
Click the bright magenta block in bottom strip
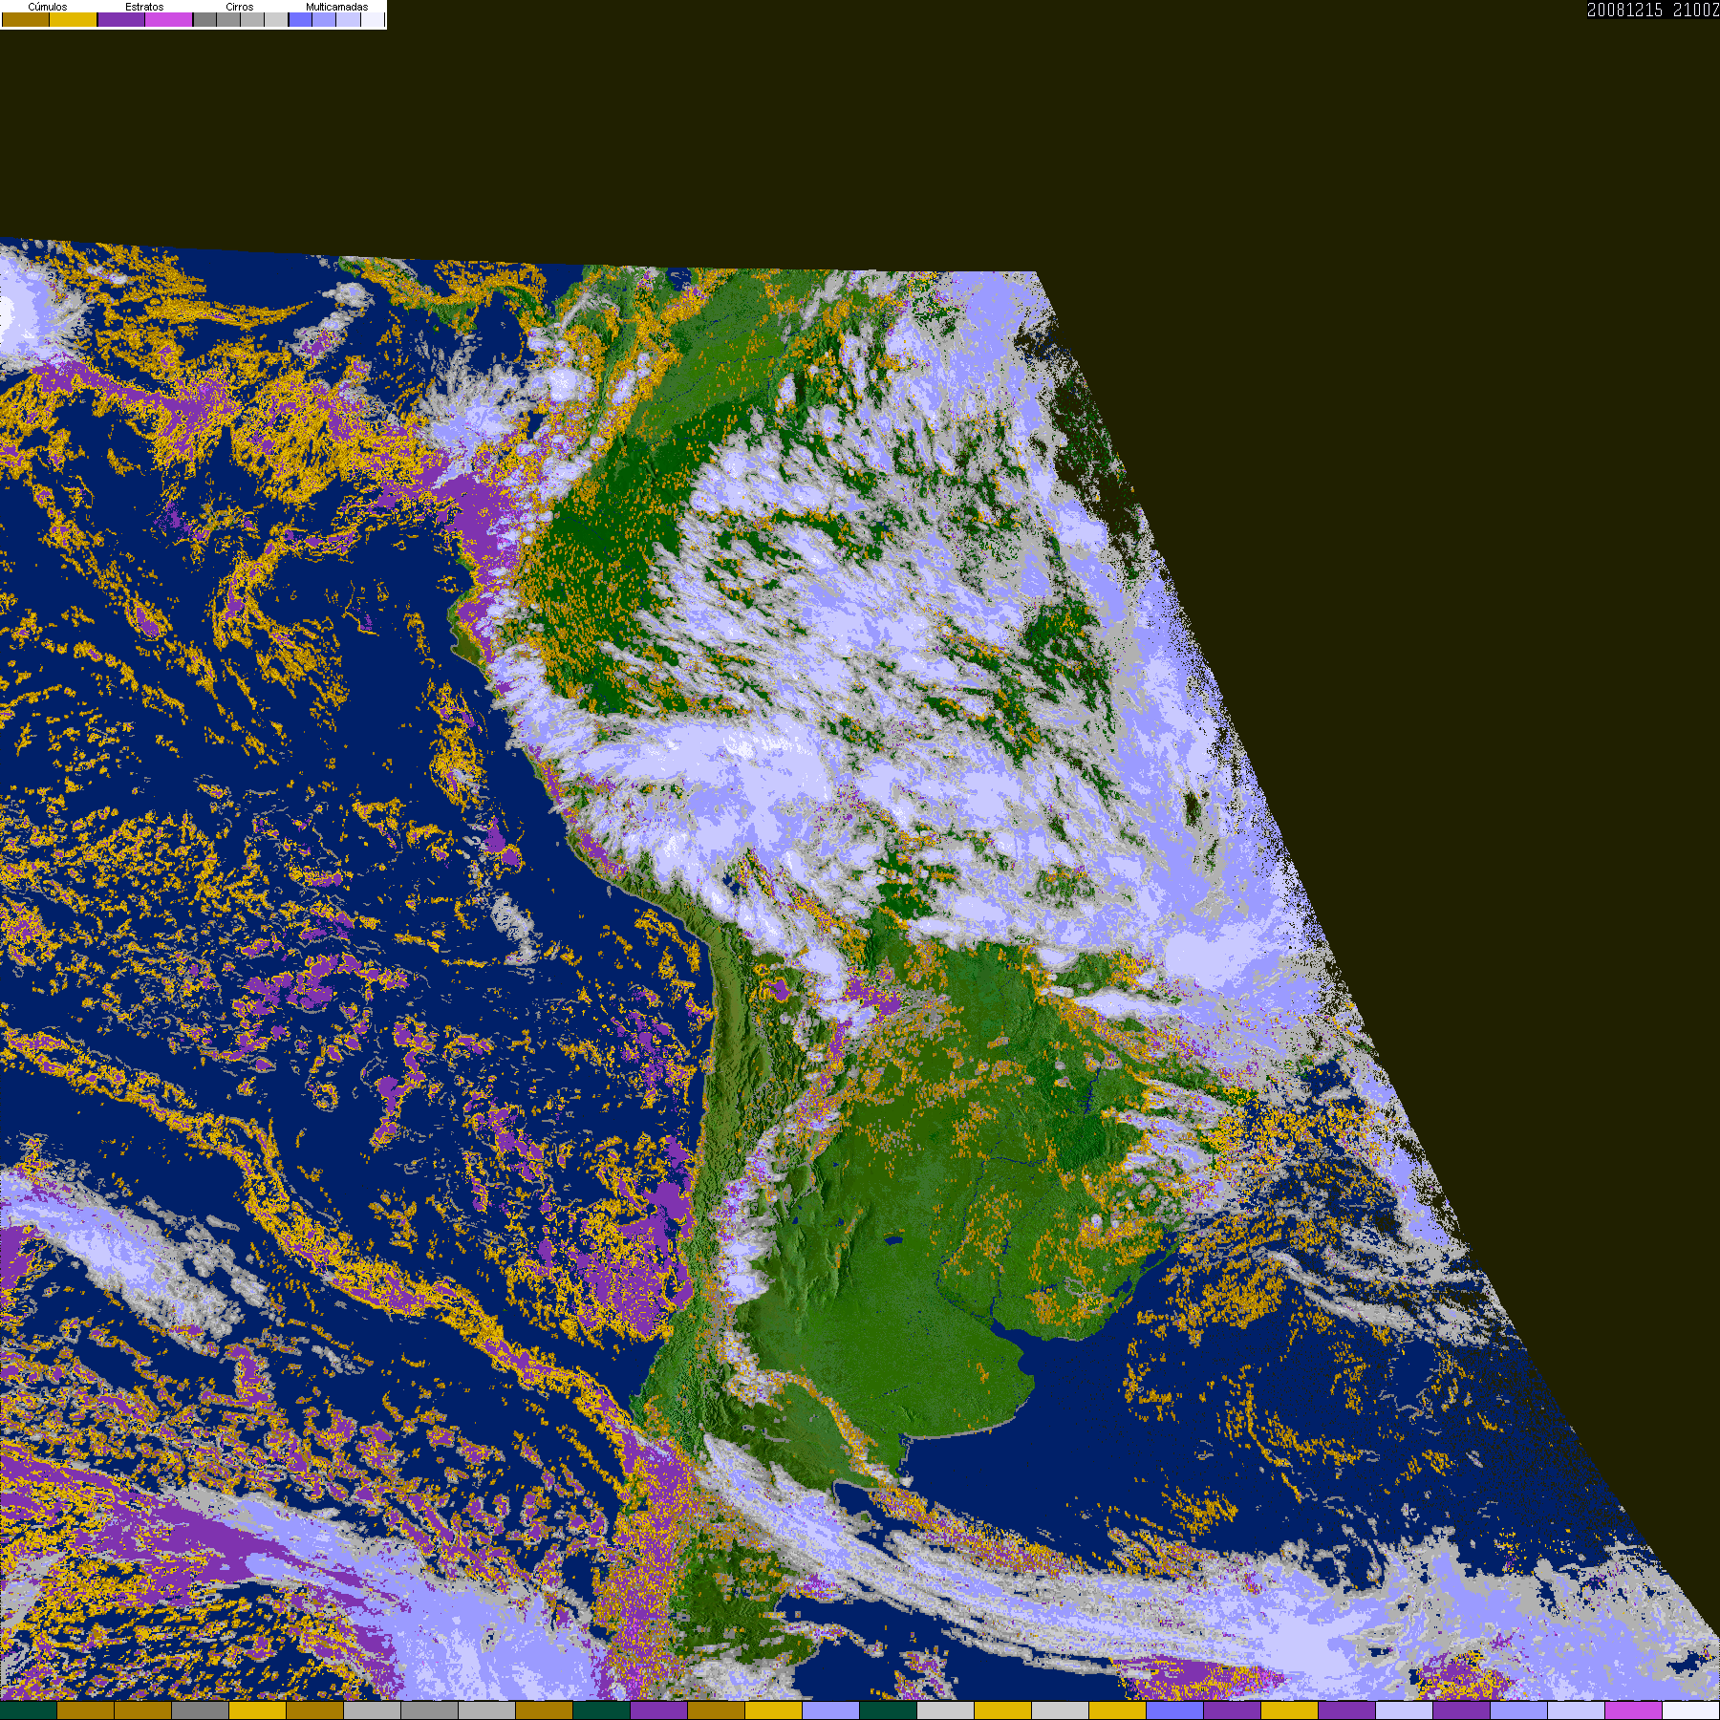(1634, 1710)
